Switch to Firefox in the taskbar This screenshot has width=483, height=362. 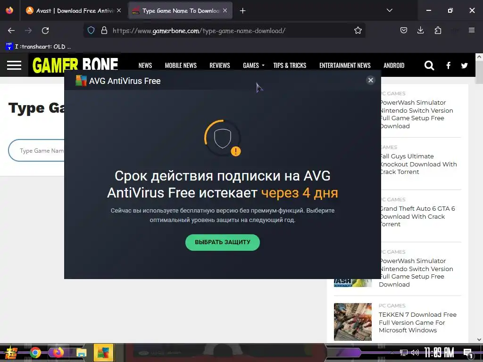point(58,353)
